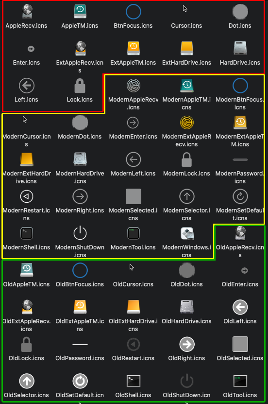Select the ModernCursor.icns pointer icon
Image resolution: width=268 pixels, height=404 pixels.
tap(25, 119)
